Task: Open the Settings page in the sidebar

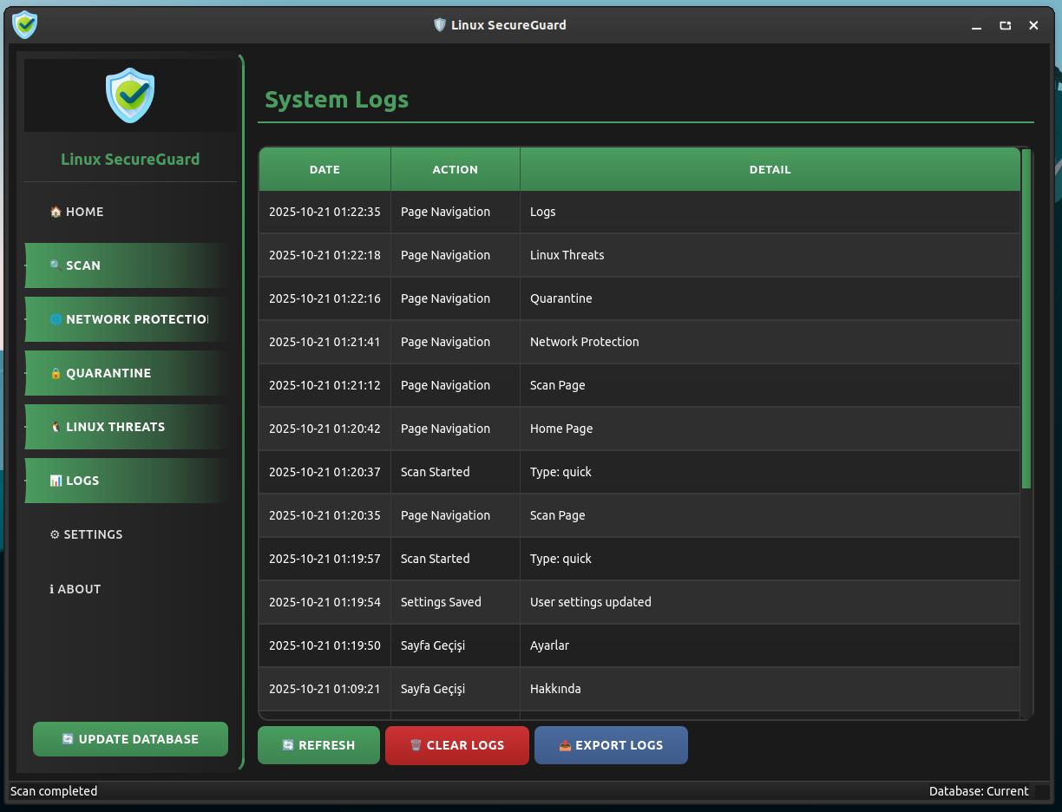Action: tap(93, 534)
